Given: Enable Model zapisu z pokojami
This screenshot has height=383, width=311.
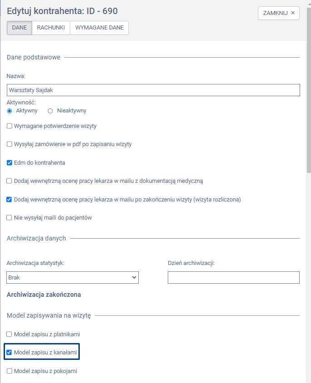Looking at the screenshot, I should point(10,371).
